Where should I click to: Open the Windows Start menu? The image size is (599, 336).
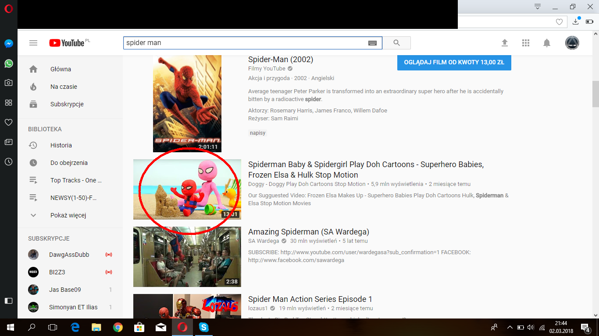tap(10, 327)
